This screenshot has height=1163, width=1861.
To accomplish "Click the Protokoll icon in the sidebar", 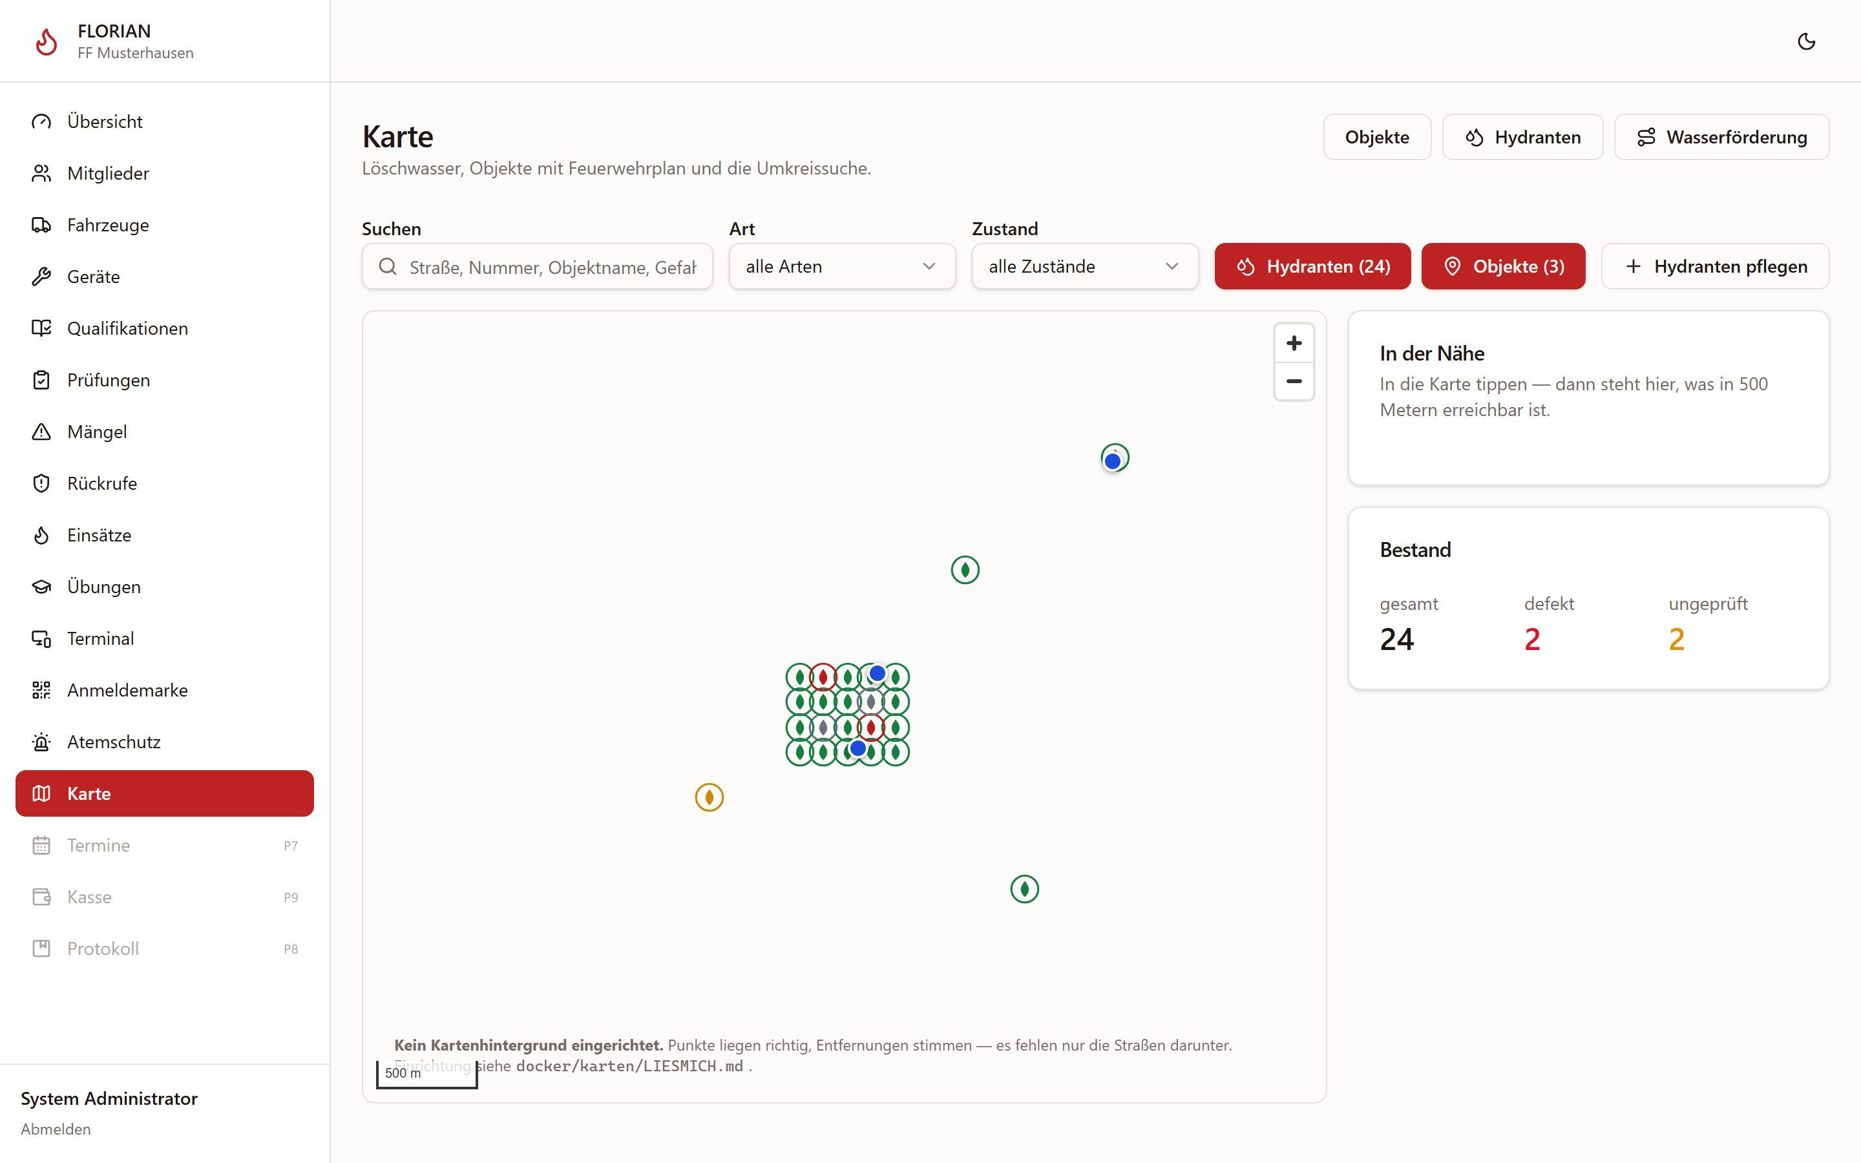I will [41, 948].
